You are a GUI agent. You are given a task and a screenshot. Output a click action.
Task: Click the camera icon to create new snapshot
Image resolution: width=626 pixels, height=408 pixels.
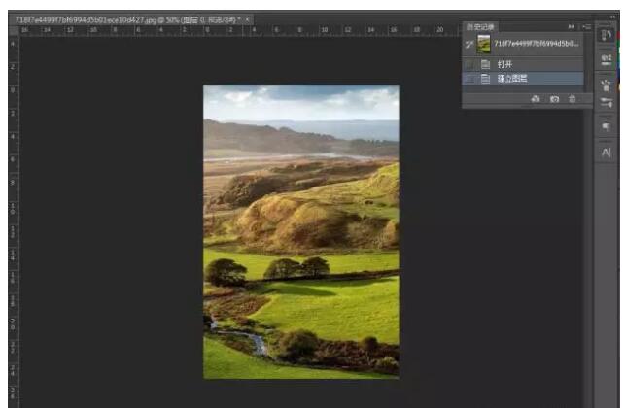pyautogui.click(x=554, y=99)
